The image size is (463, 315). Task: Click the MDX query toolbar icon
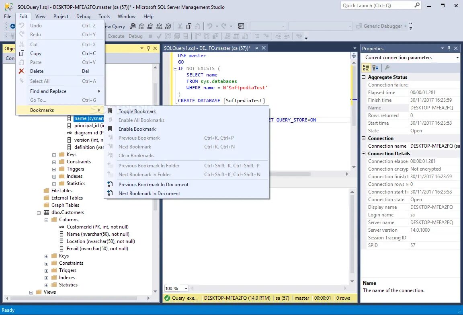point(141,26)
